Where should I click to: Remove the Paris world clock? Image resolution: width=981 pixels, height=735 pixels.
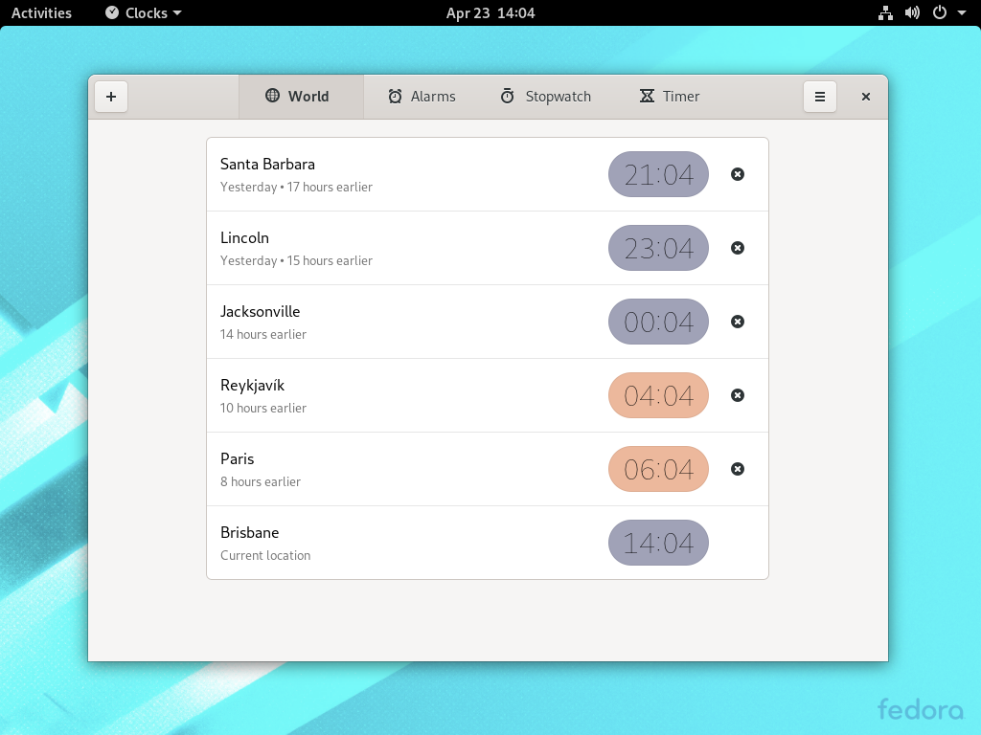point(737,469)
